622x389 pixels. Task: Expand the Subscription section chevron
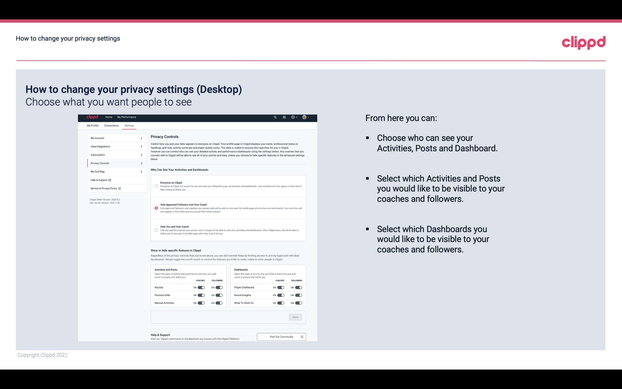pyautogui.click(x=141, y=155)
